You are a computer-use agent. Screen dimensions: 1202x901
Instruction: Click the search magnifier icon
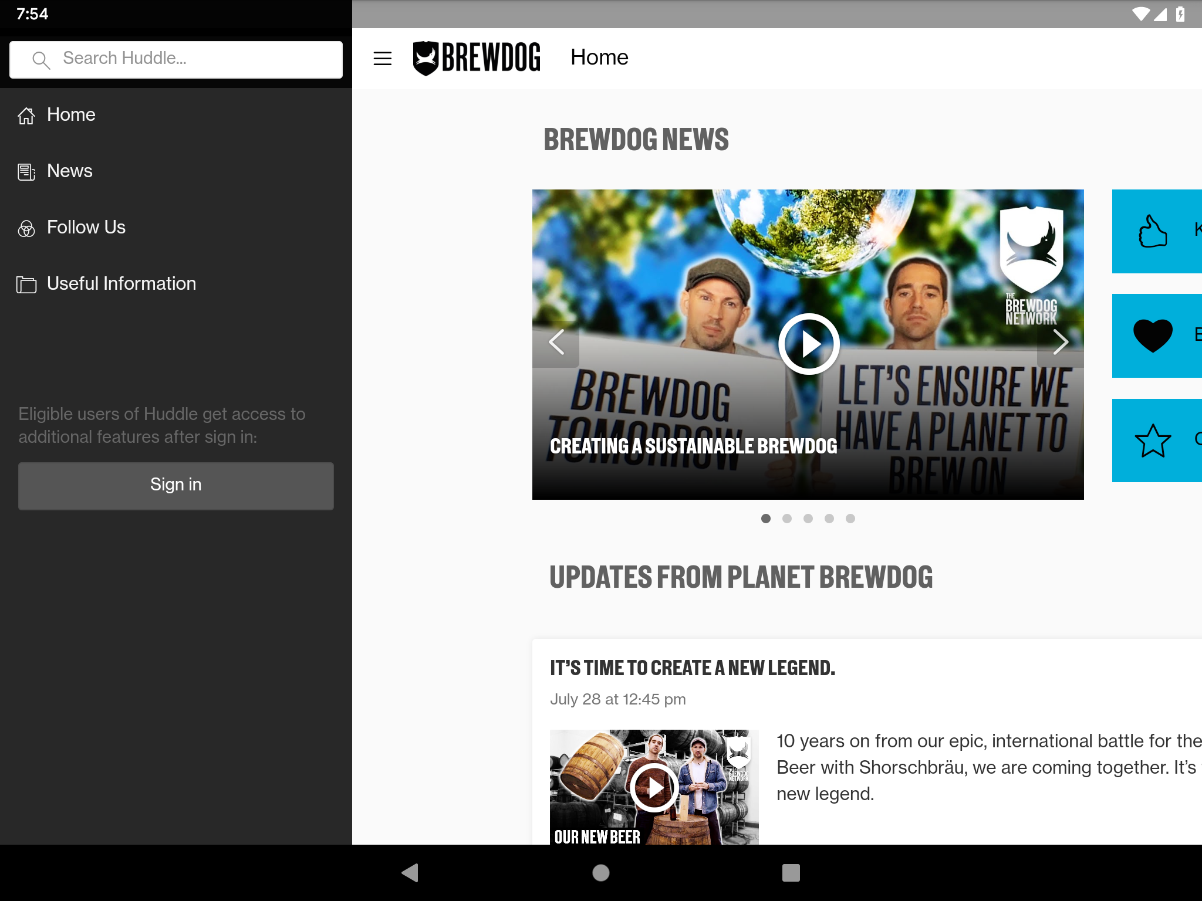(x=41, y=60)
